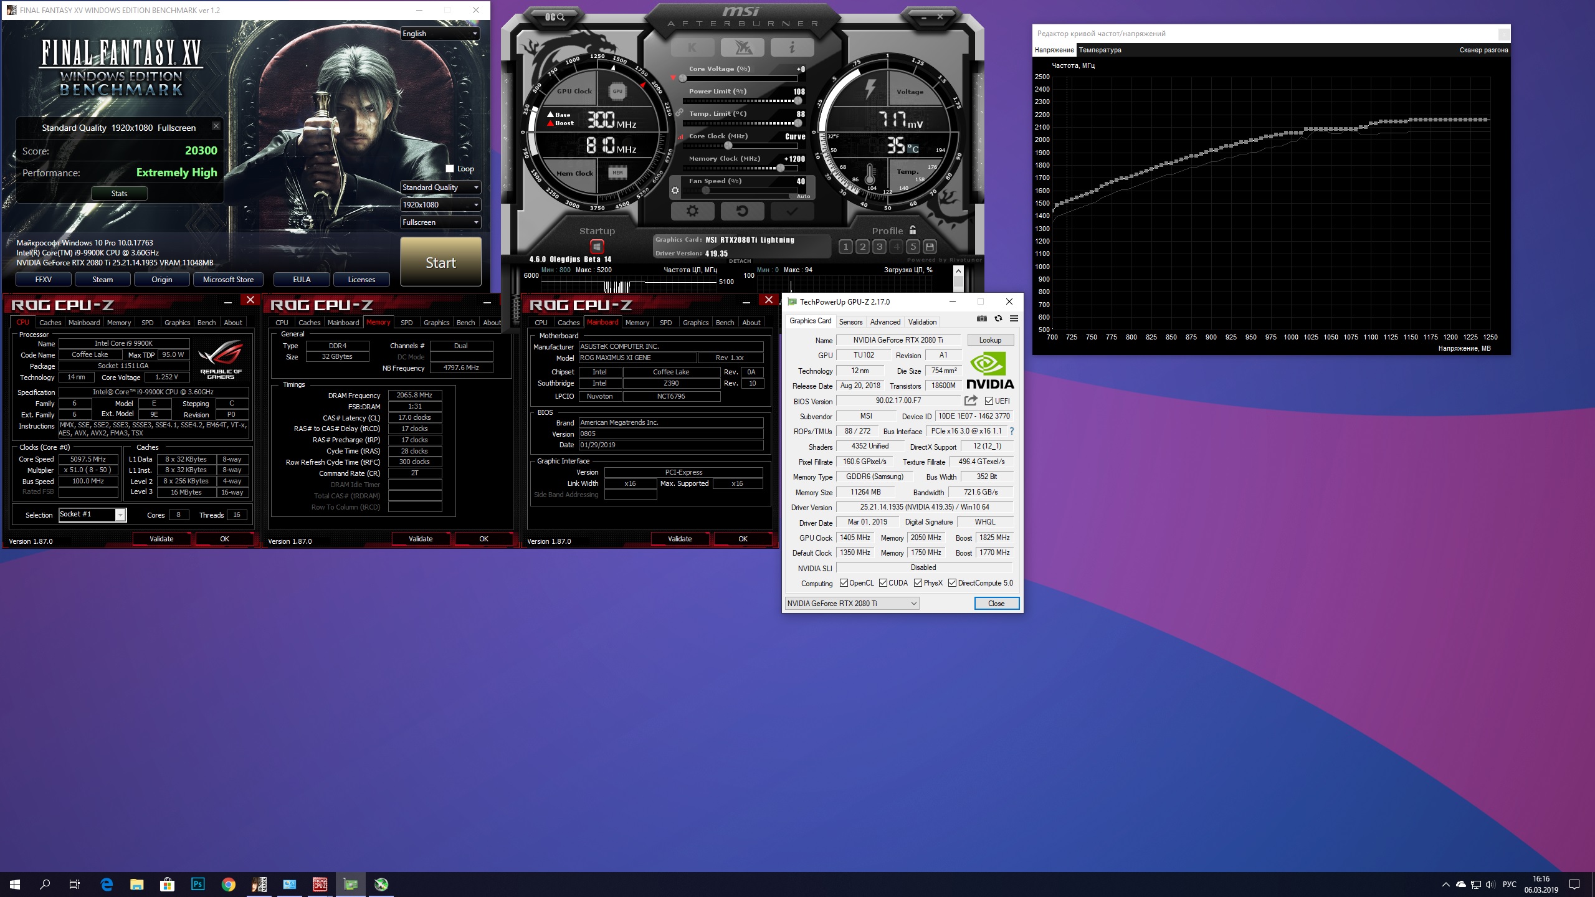Image resolution: width=1595 pixels, height=897 pixels.
Task: Open the Fullscreen display mode dropdown
Action: 440,222
